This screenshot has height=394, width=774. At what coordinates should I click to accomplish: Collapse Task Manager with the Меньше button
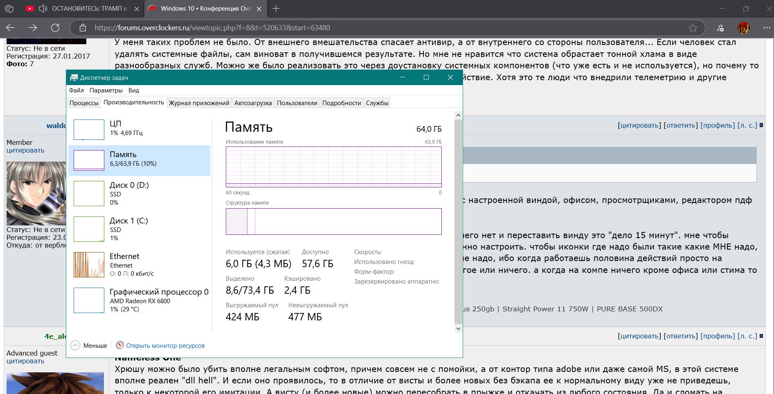(x=89, y=345)
